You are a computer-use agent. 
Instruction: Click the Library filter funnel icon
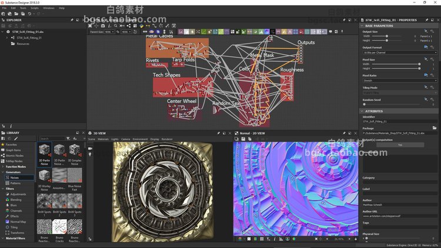(x=68, y=139)
